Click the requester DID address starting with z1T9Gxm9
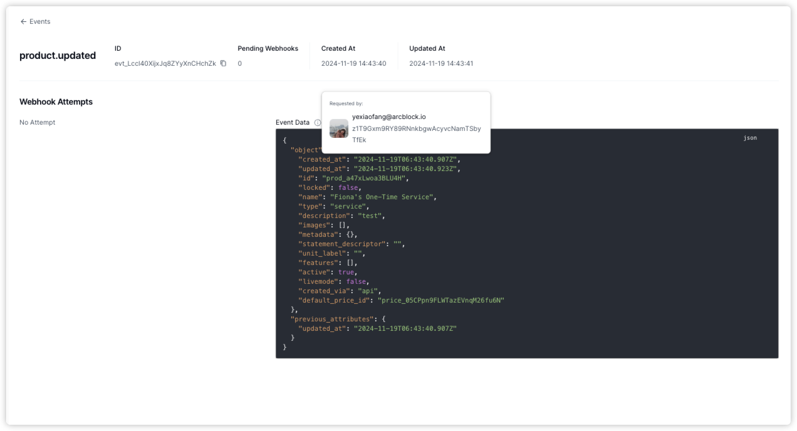 click(416, 128)
